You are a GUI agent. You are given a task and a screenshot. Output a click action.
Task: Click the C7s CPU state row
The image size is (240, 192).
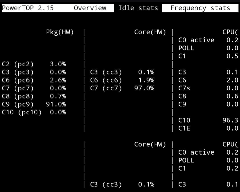point(208,88)
